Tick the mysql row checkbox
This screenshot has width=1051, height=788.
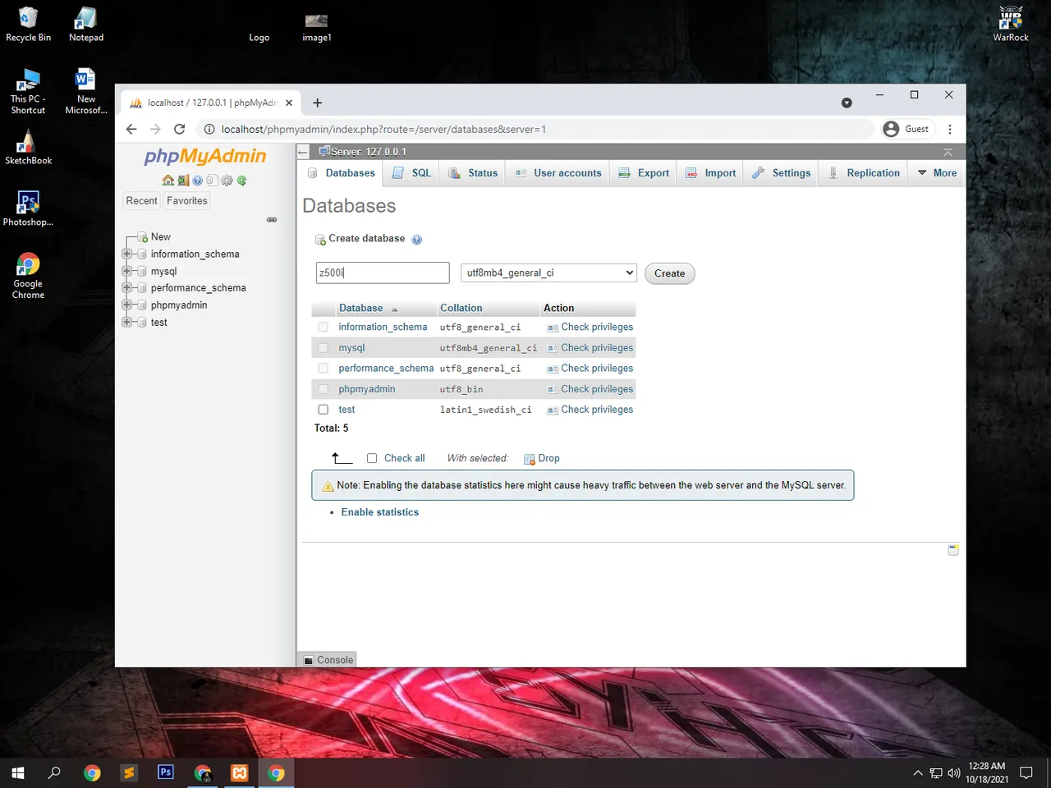(324, 348)
